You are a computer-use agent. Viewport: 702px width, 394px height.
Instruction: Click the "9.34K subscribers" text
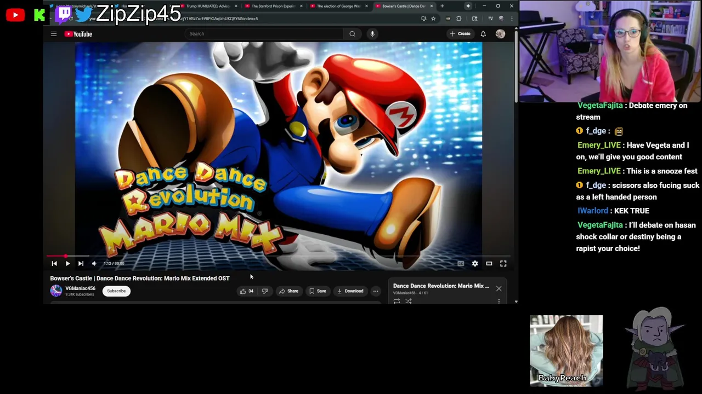click(x=80, y=294)
